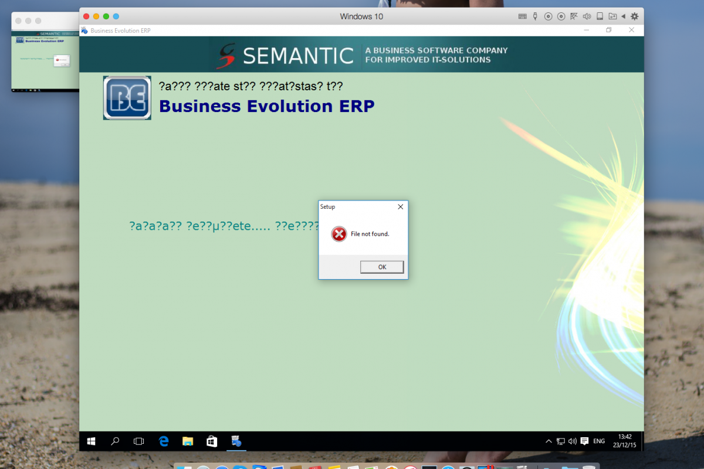Open the shared folders icon in VM title bar

pyautogui.click(x=612, y=16)
